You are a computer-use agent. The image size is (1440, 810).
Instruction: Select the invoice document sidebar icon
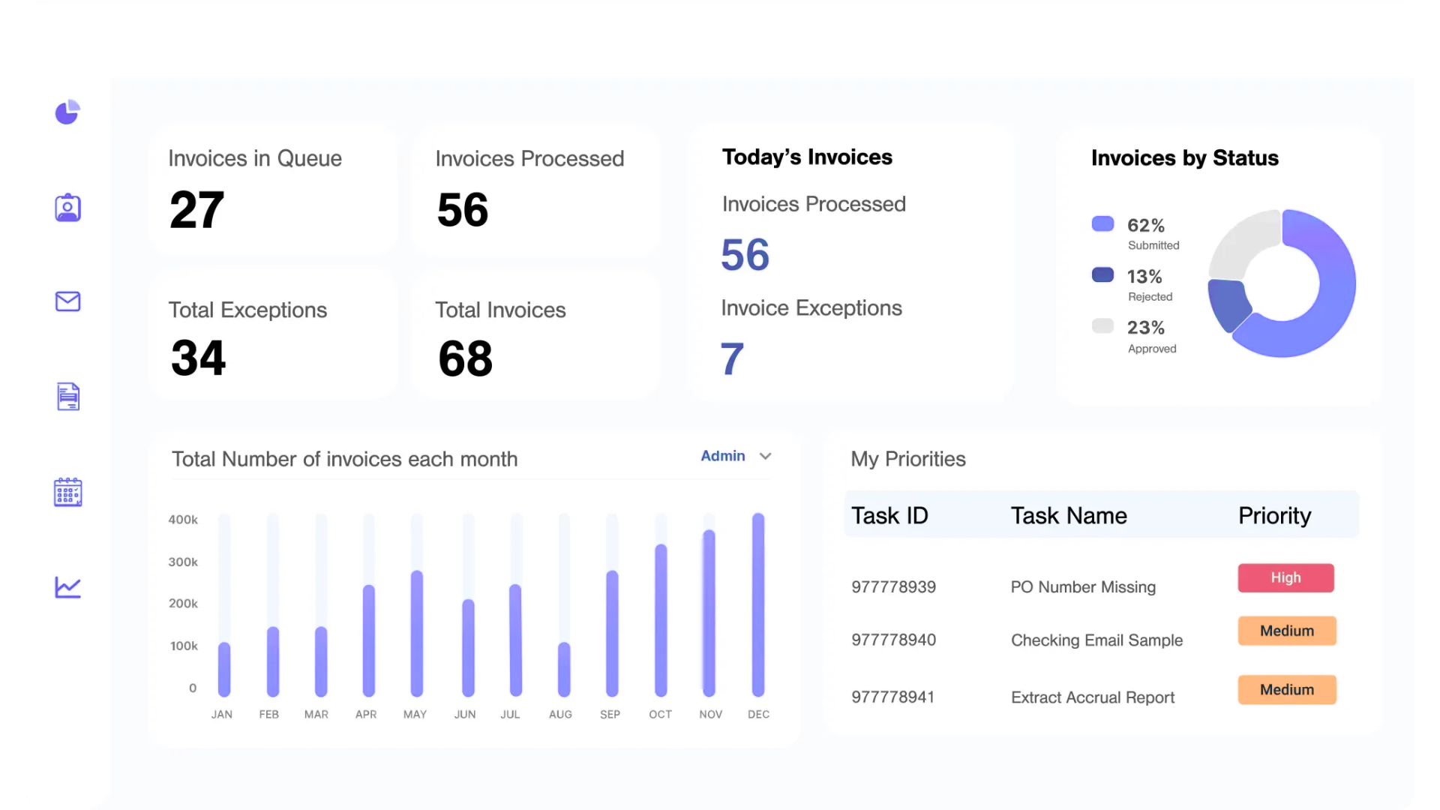pos(68,397)
